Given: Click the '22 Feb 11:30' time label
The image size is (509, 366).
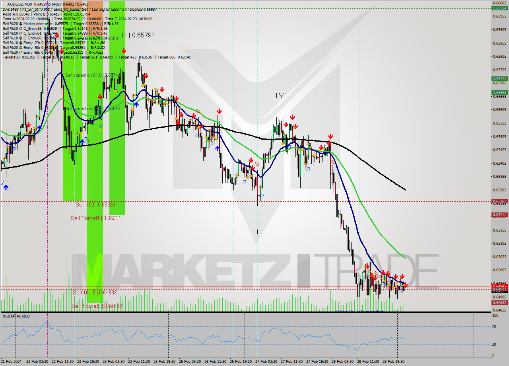Looking at the screenshot, I should [63, 362].
